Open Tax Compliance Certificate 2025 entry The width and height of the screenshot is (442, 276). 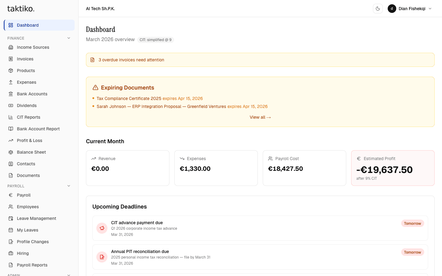pyautogui.click(x=129, y=98)
